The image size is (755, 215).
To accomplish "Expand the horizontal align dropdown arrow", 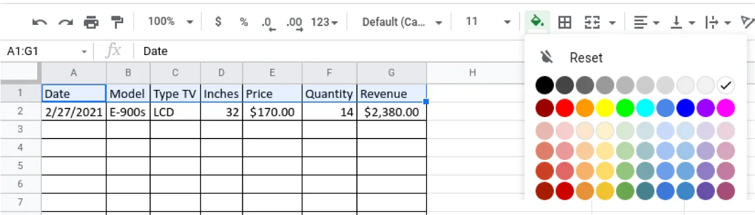I will 656,23.
